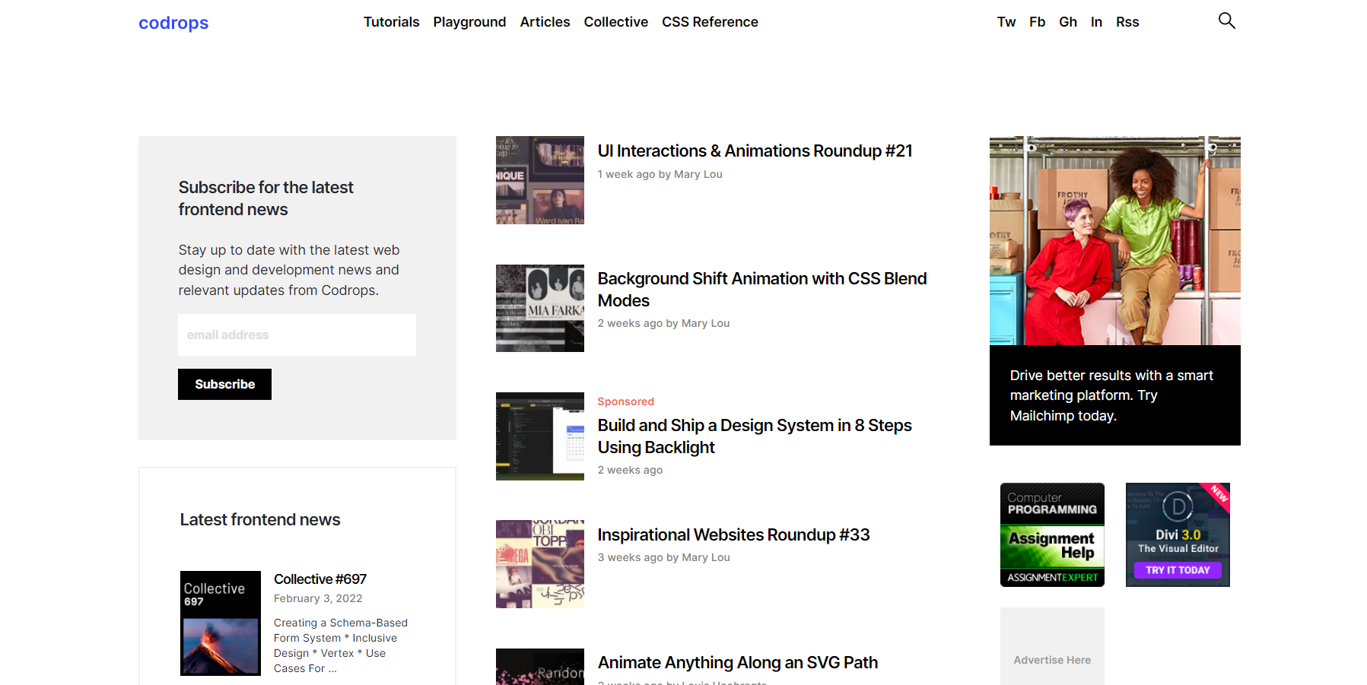Click the Collective #697 excerpt text

(341, 645)
